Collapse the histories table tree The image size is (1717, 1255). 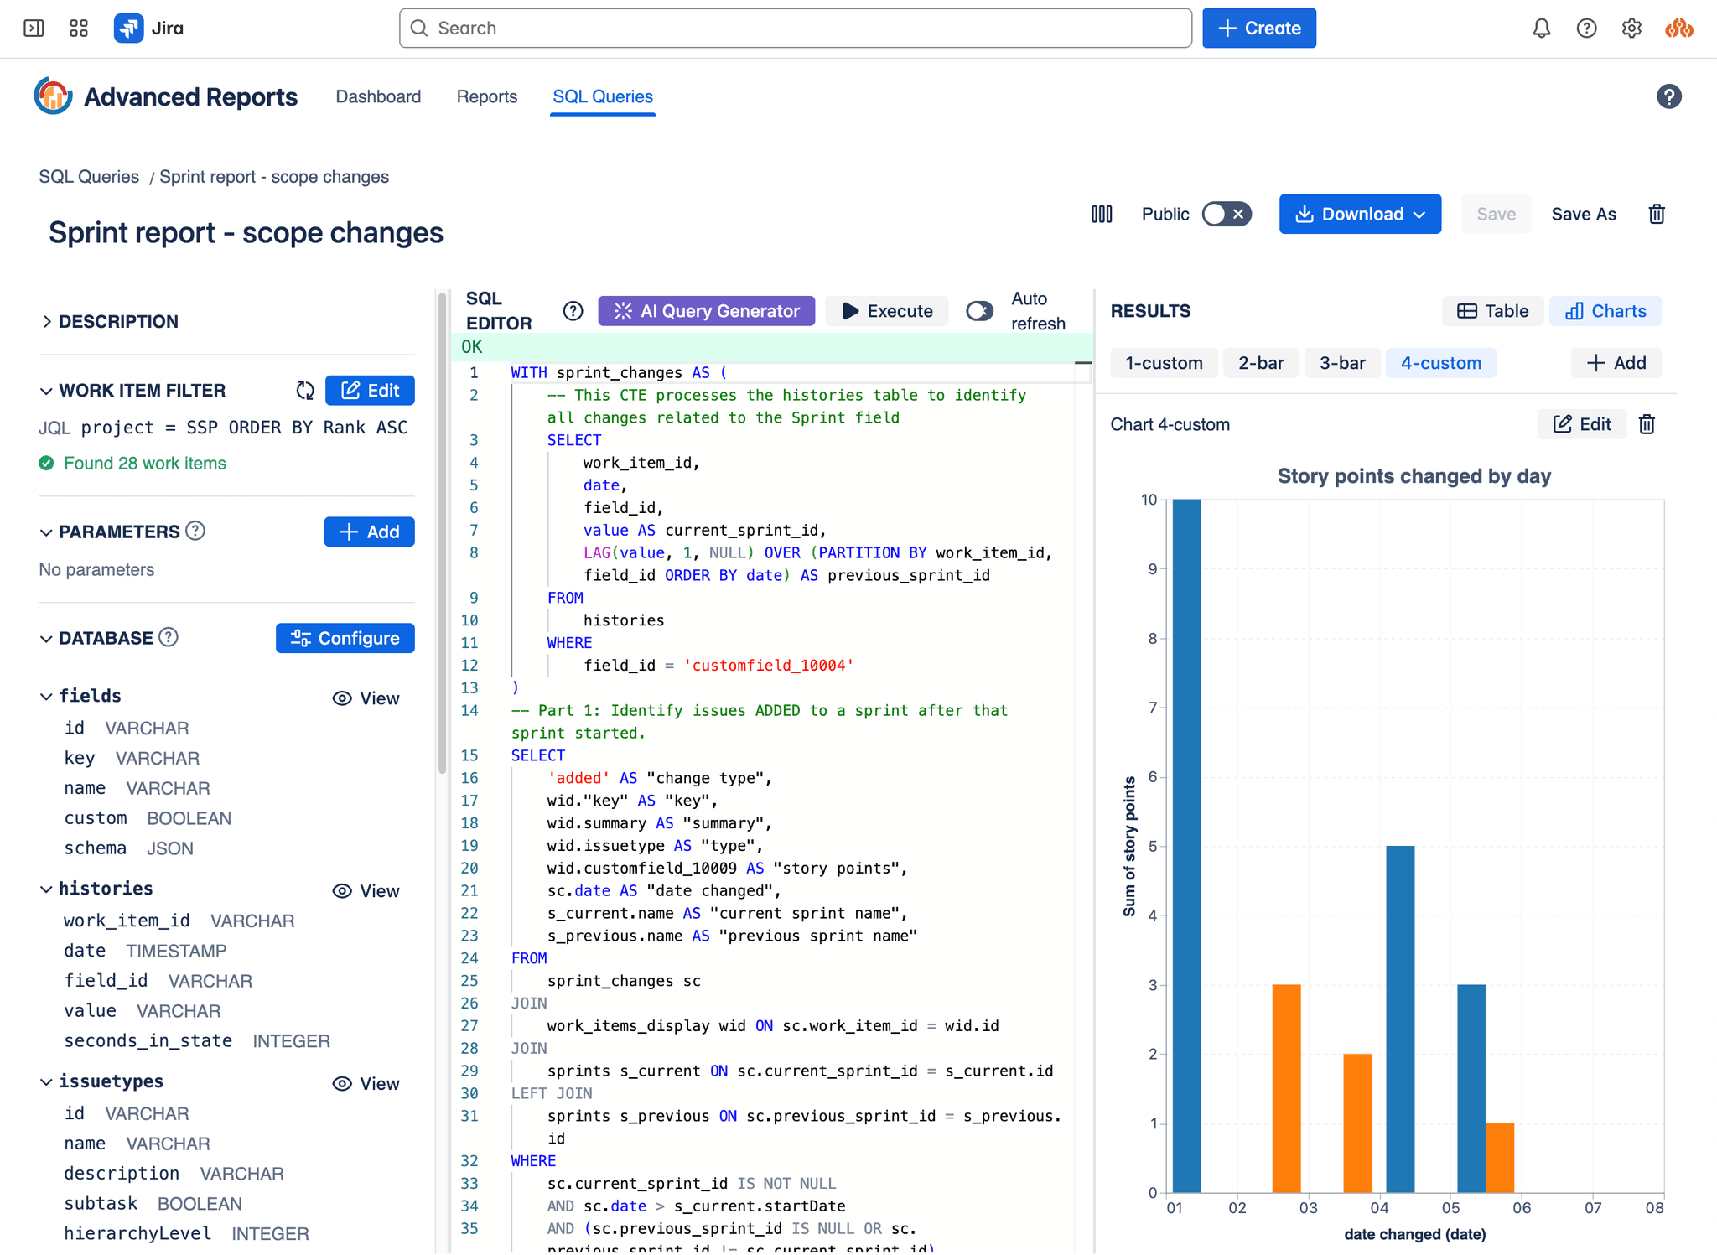[46, 889]
